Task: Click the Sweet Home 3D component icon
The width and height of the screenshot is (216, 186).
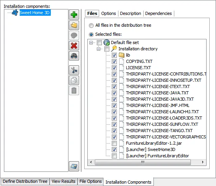Action: [x=15, y=13]
